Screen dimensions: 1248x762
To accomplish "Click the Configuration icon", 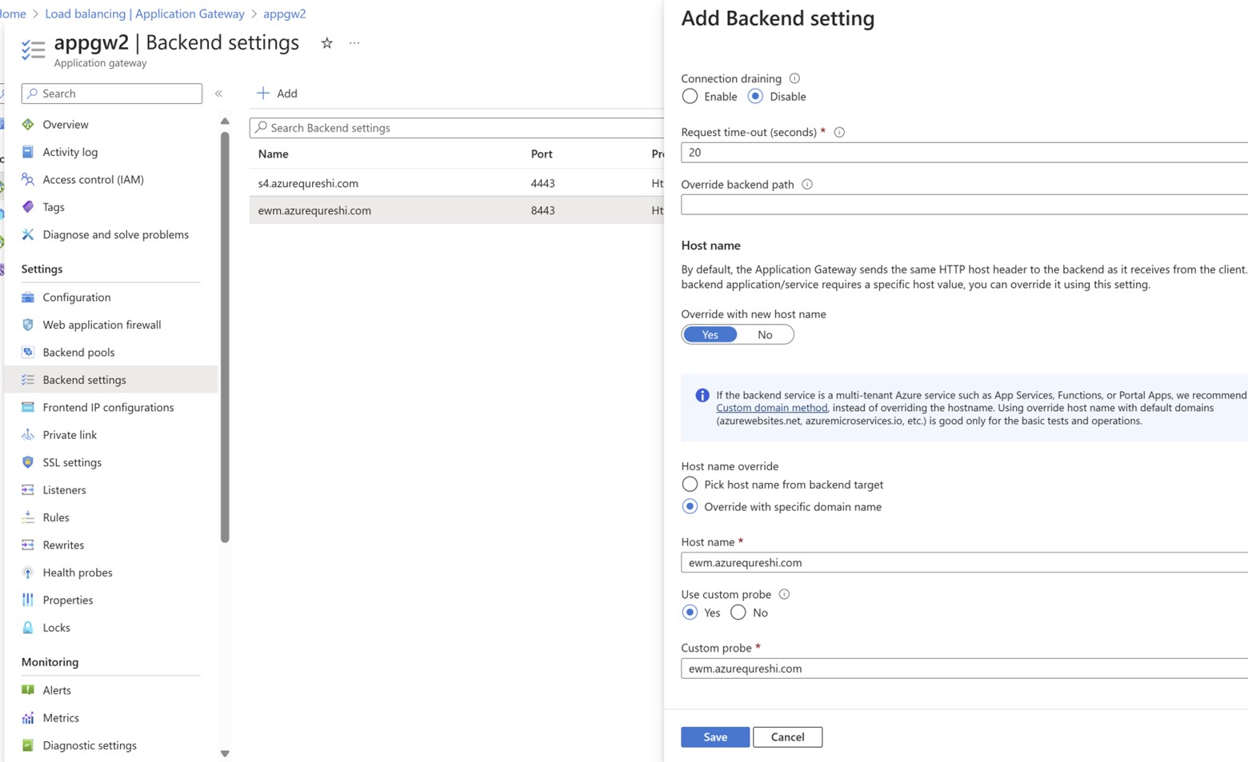I will [28, 297].
